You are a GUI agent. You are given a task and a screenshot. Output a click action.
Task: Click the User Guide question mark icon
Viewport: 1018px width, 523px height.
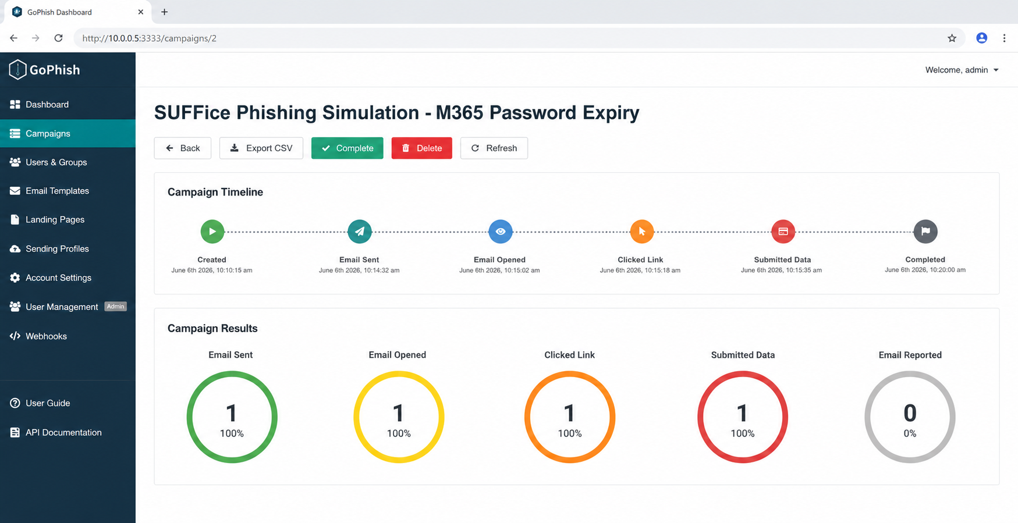[15, 403]
